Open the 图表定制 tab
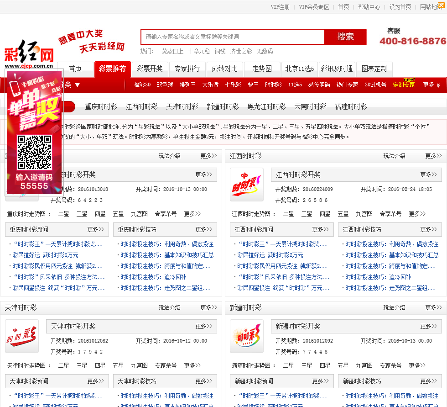This screenshot has height=407, width=447. (x=374, y=69)
